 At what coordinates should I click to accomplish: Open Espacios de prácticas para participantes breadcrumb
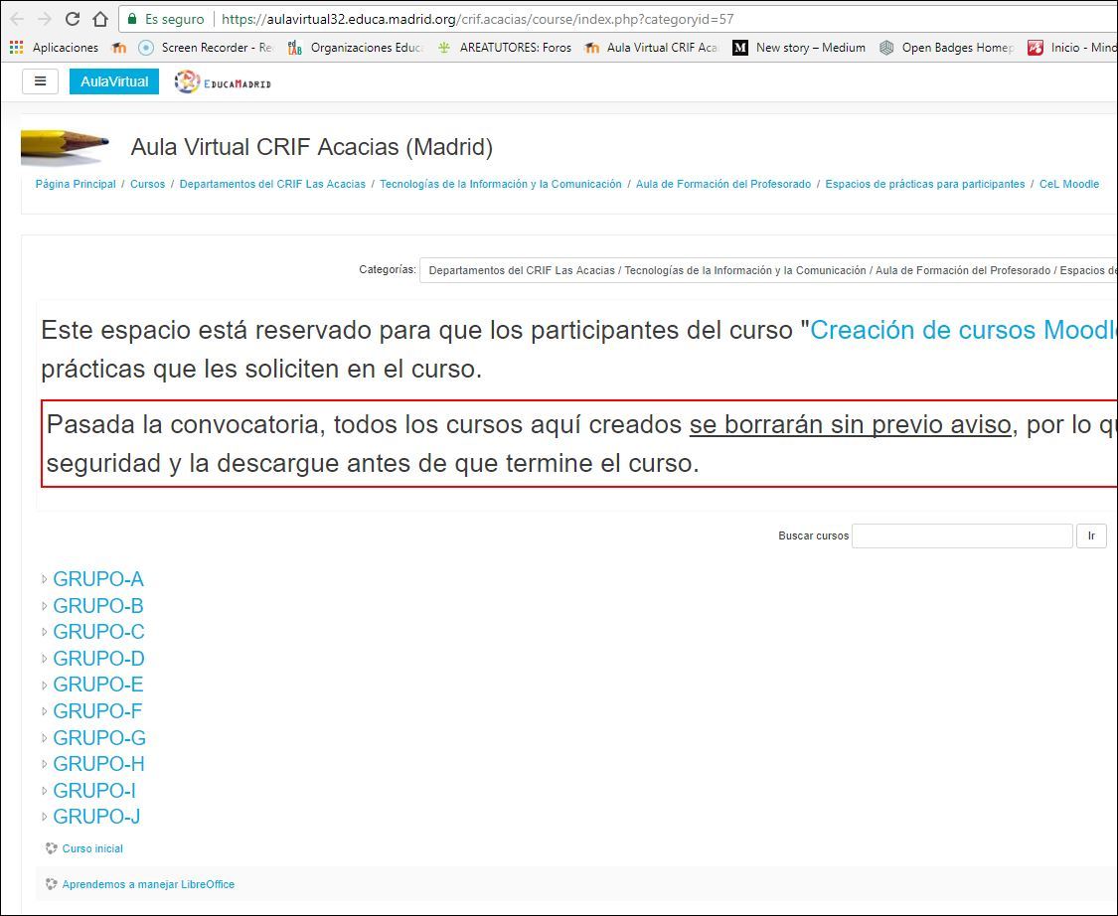tap(925, 184)
